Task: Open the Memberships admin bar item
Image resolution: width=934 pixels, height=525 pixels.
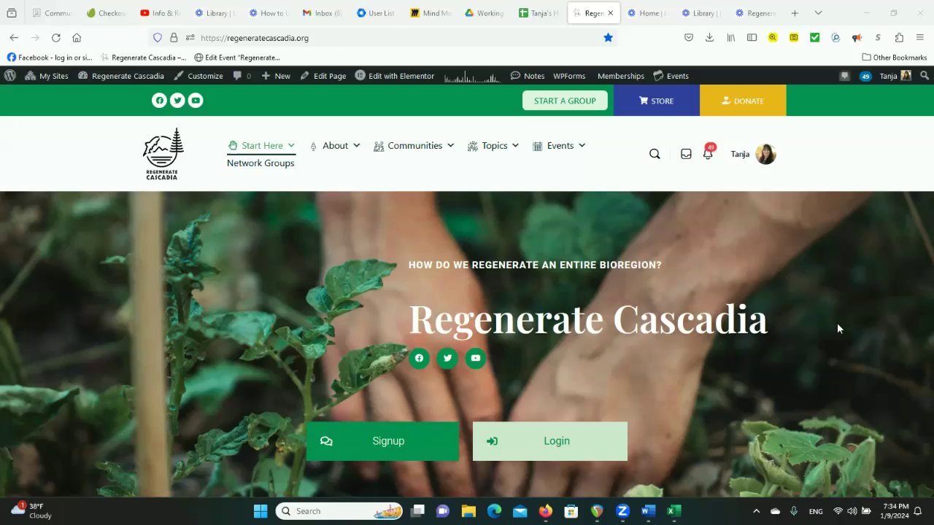Action: click(621, 76)
